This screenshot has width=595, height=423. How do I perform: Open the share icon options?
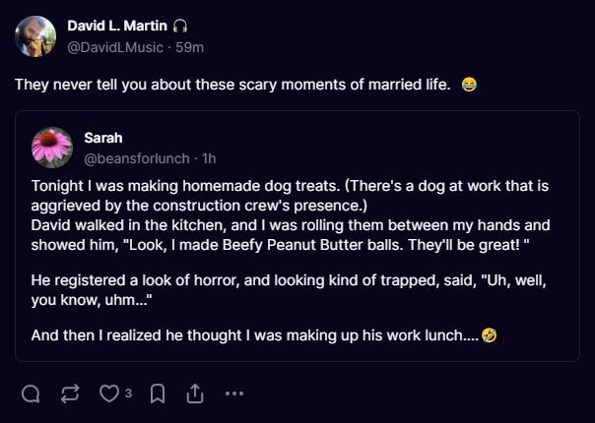pyautogui.click(x=195, y=393)
